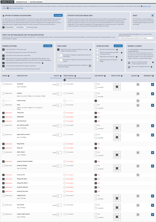The image size is (156, 222).
Task: Open the general settings post type dropdown
Action: click(x=137, y=38)
